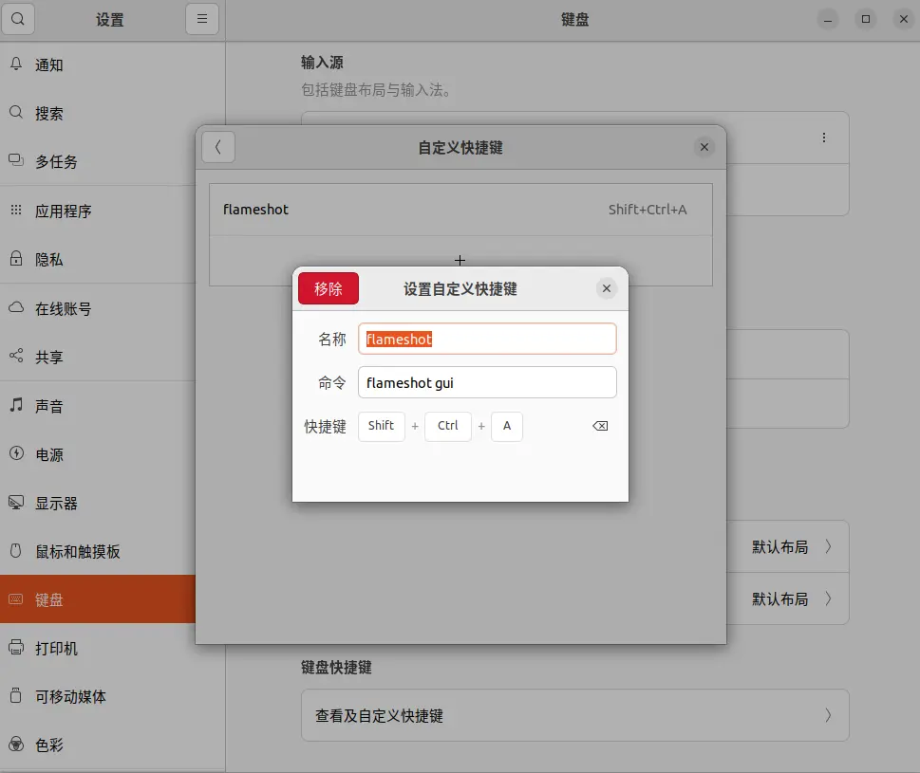The image size is (920, 773).
Task: Open 在线账号 settings
Action: coord(98,309)
